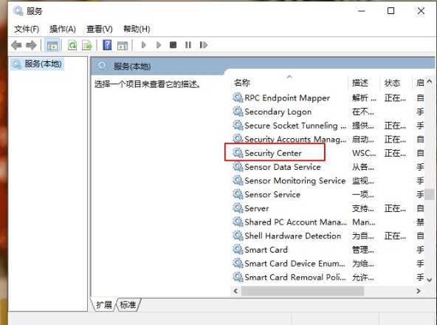Open the 操作(A) menu
Image resolution: width=437 pixels, height=325 pixels.
click(63, 29)
